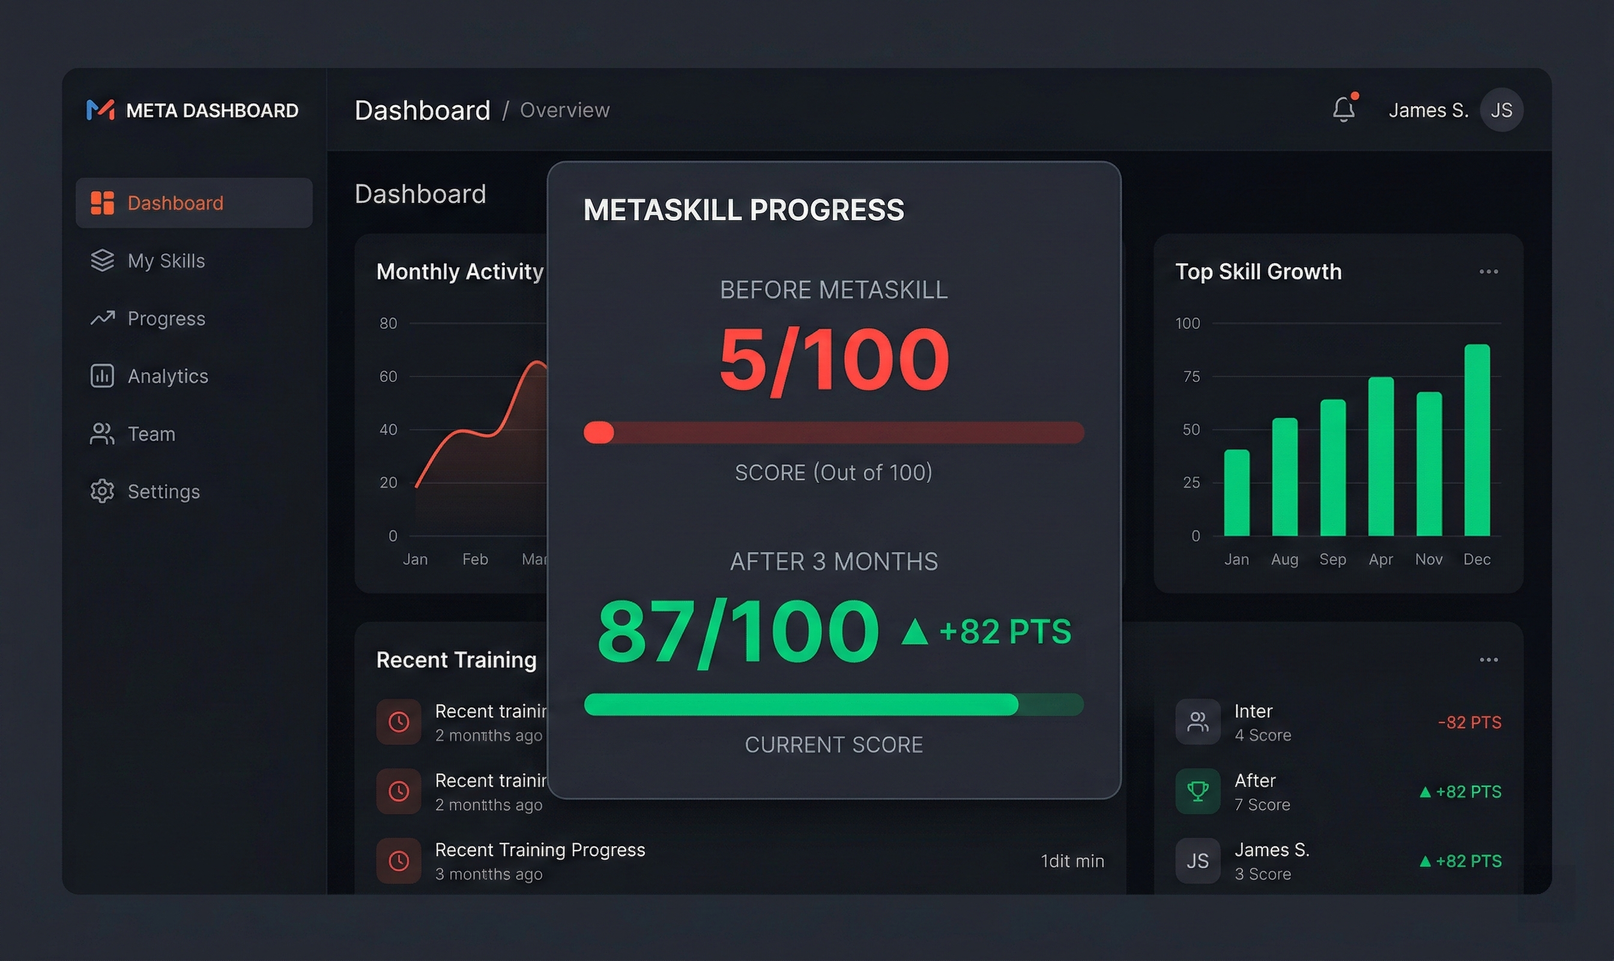Click the Dec bar in Top Skill Growth
The image size is (1614, 961).
[x=1476, y=440]
